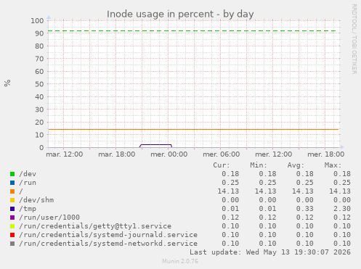Viewport: 361px width, 269px height.
Task: Click the blue /run legend swatch
Action: [12, 183]
